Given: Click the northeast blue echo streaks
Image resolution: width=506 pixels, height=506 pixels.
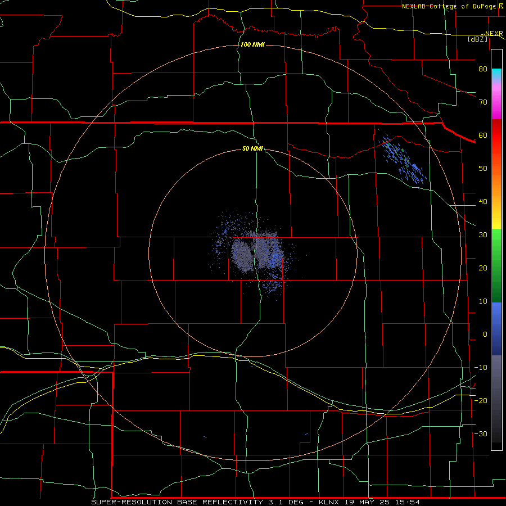Looking at the screenshot, I should point(403,160).
